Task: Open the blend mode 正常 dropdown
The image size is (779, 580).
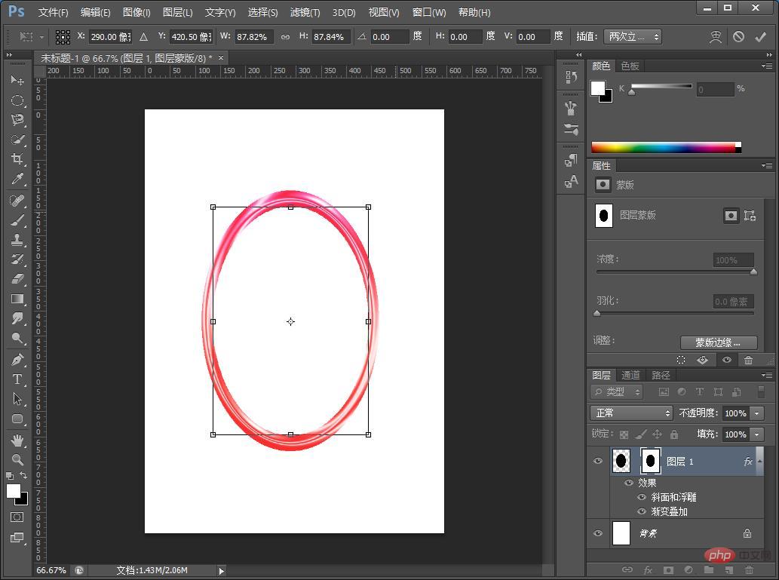Action: click(x=631, y=413)
